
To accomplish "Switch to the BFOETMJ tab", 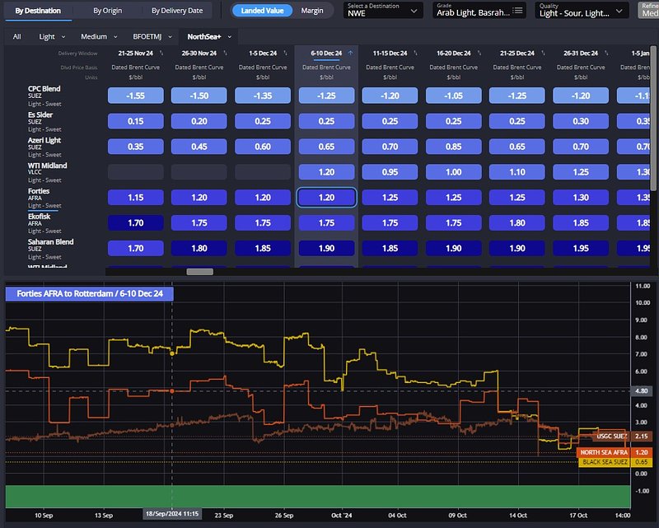I will tap(148, 37).
